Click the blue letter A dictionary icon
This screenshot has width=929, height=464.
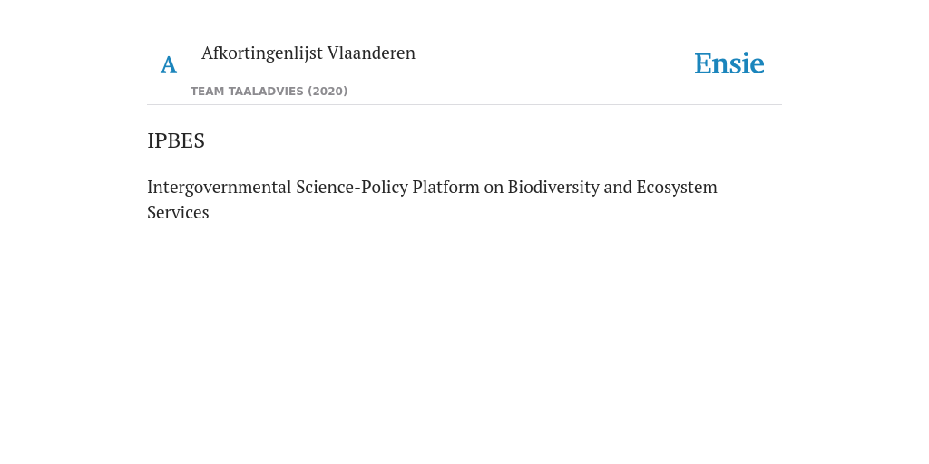click(x=168, y=64)
